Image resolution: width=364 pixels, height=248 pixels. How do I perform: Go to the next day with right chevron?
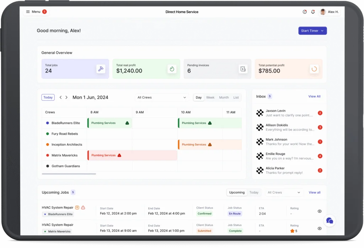click(66, 97)
